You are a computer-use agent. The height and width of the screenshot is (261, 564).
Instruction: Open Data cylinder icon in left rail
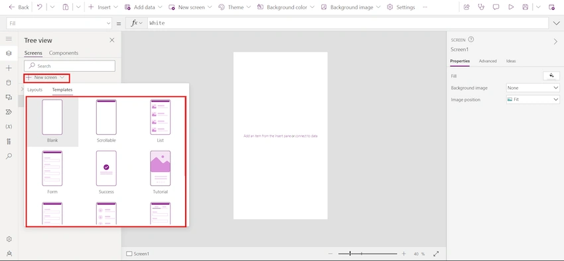(9, 83)
